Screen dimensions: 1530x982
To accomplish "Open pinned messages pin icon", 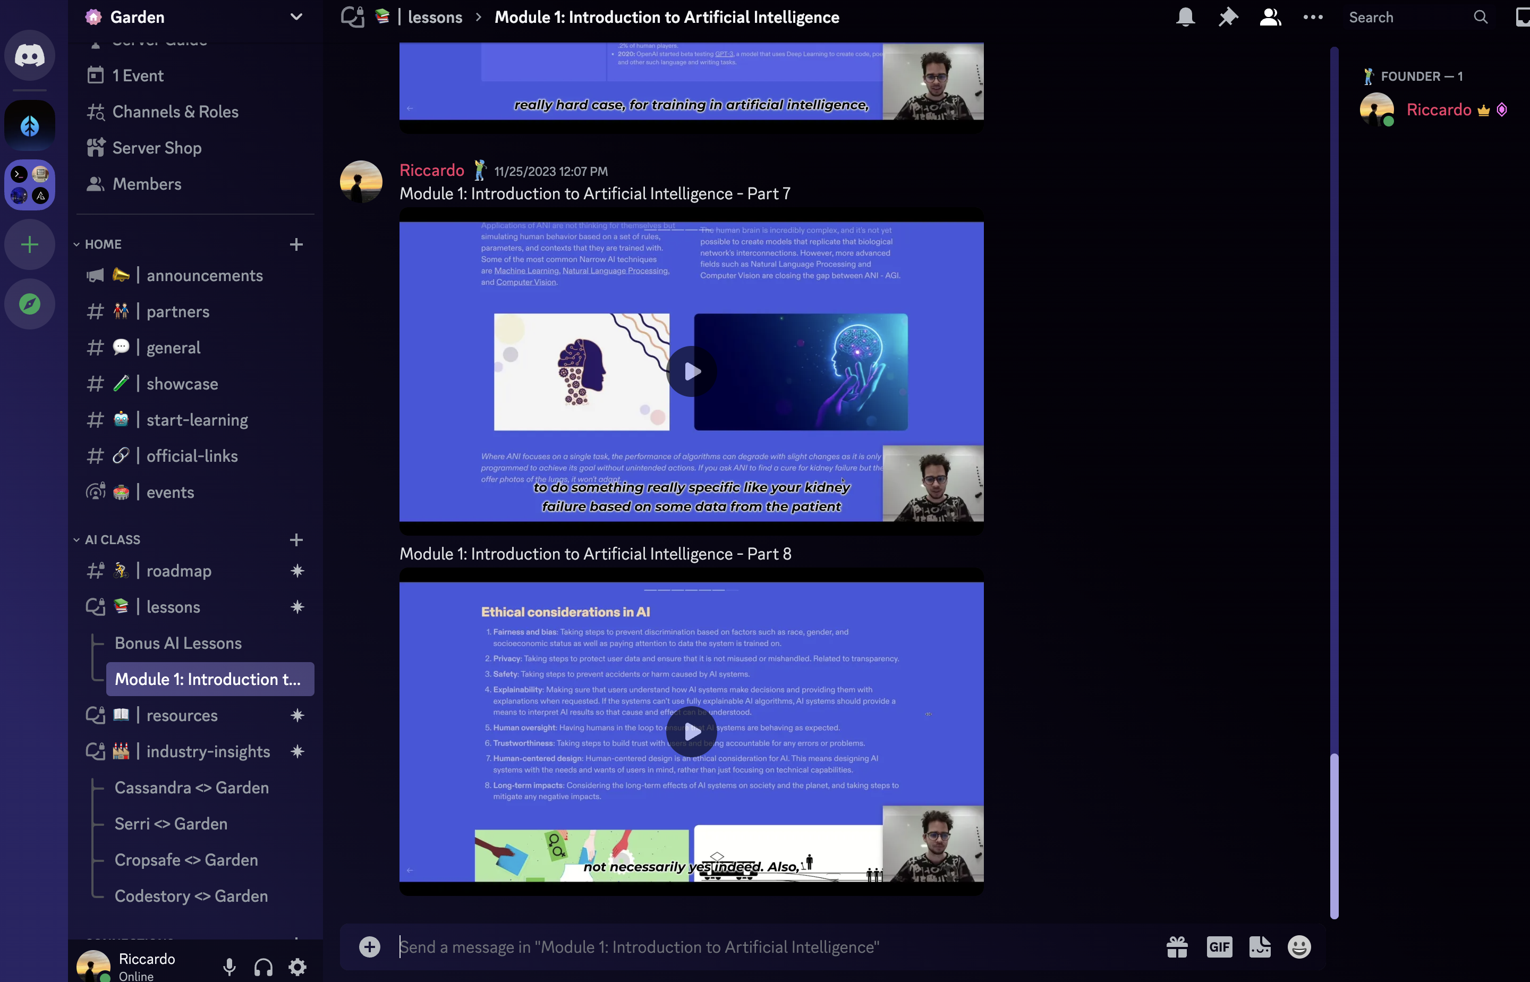I will coord(1228,17).
